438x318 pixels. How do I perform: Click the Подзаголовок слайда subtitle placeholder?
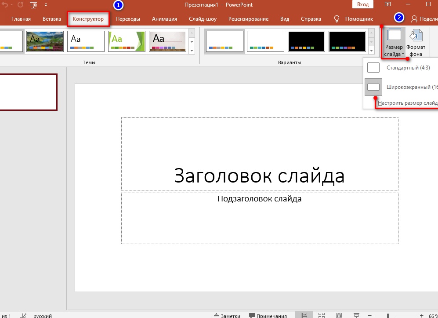coord(260,218)
